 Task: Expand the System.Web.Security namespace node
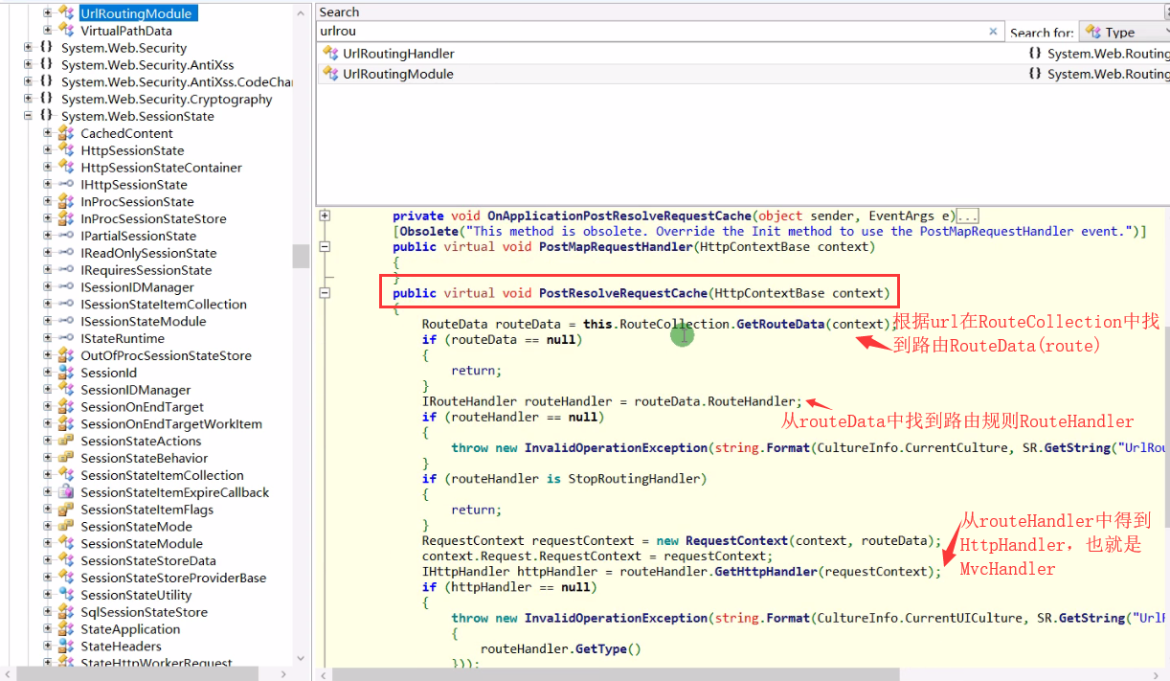(x=29, y=48)
